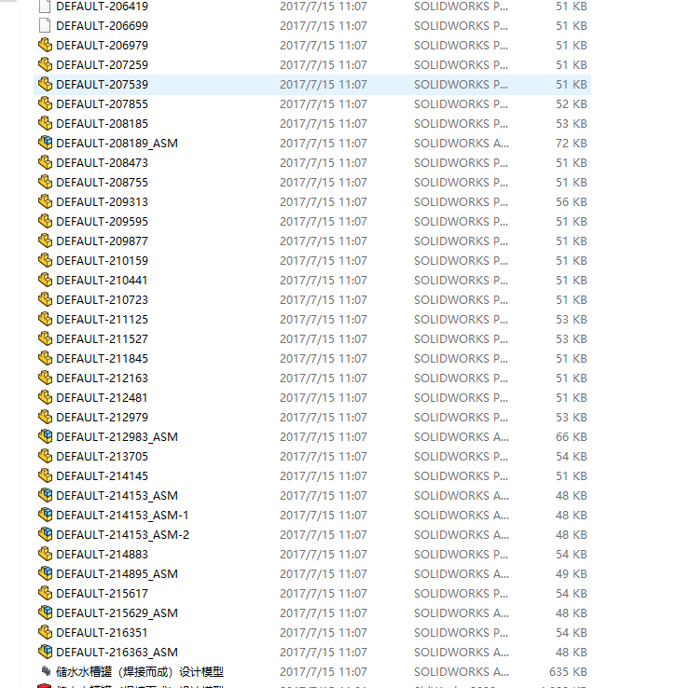Click the assembly icon beside DEFAULT-208189_ASM
The height and width of the screenshot is (688, 676).
point(45,143)
